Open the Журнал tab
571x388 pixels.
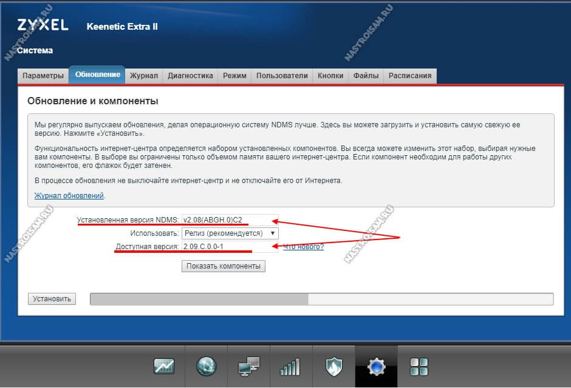point(144,76)
